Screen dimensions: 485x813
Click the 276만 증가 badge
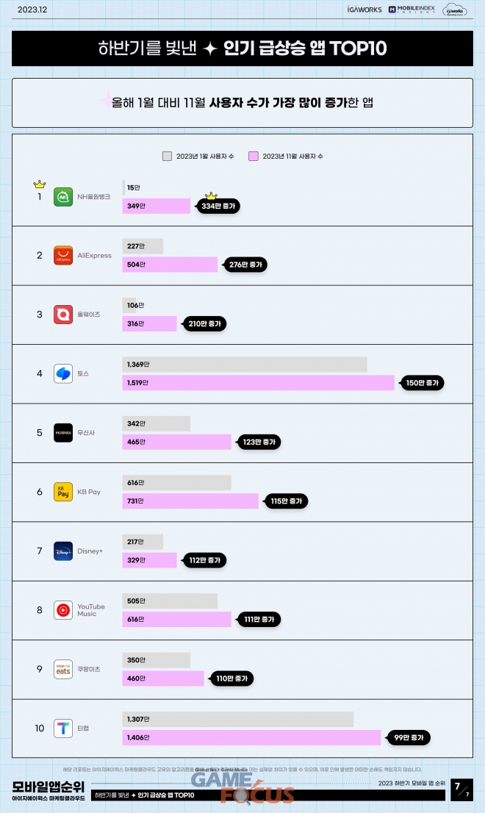point(245,265)
